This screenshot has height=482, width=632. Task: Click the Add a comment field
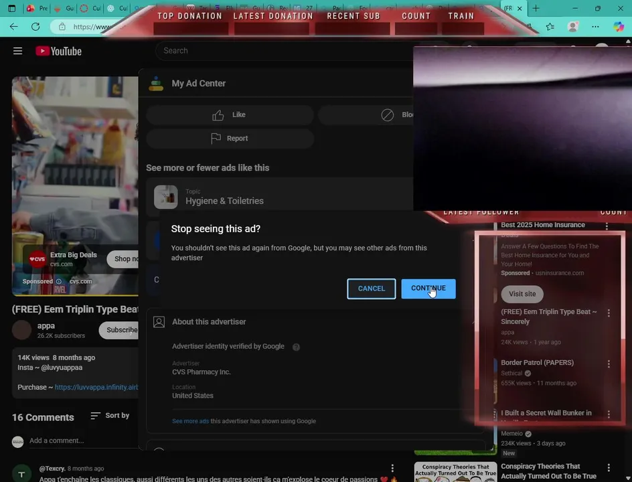coord(84,441)
